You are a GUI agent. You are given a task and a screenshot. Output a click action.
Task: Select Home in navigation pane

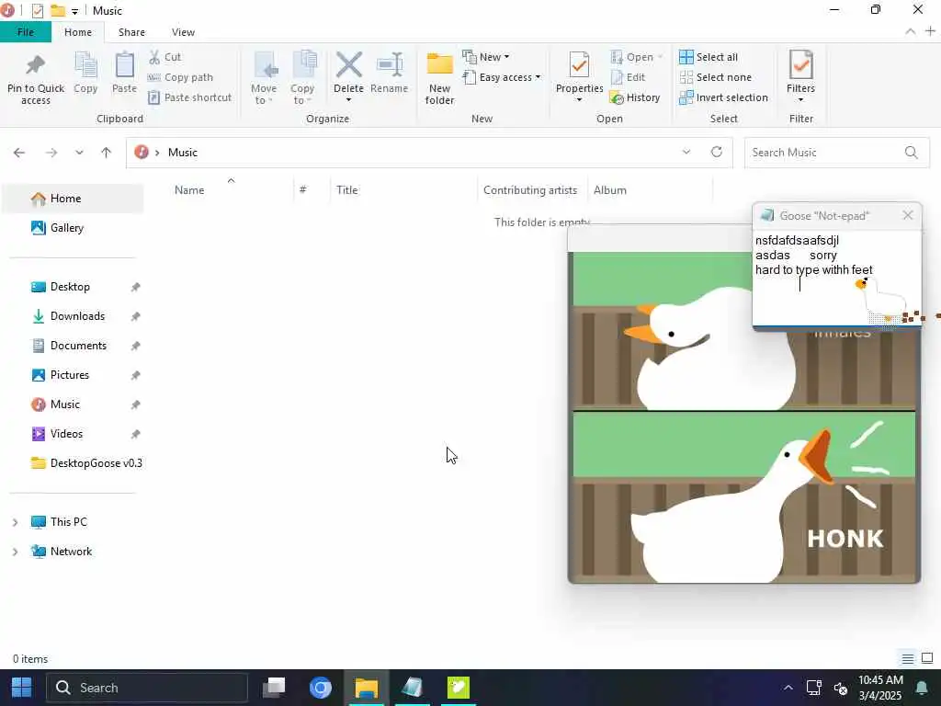[x=74, y=199]
